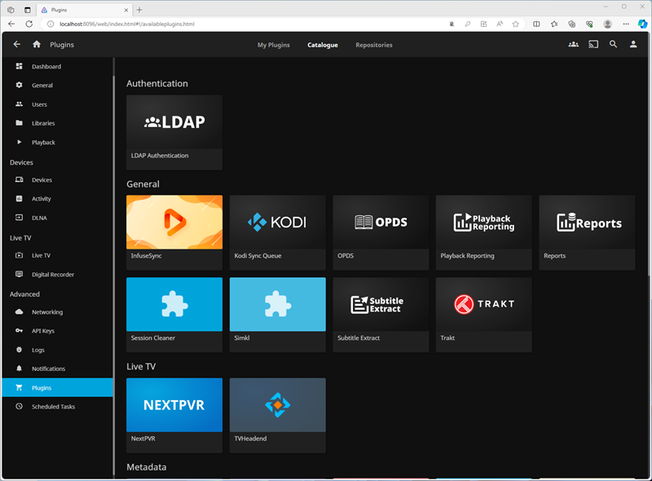The width and height of the screenshot is (652, 481).
Task: Click the Home icon in header
Action: 37,45
